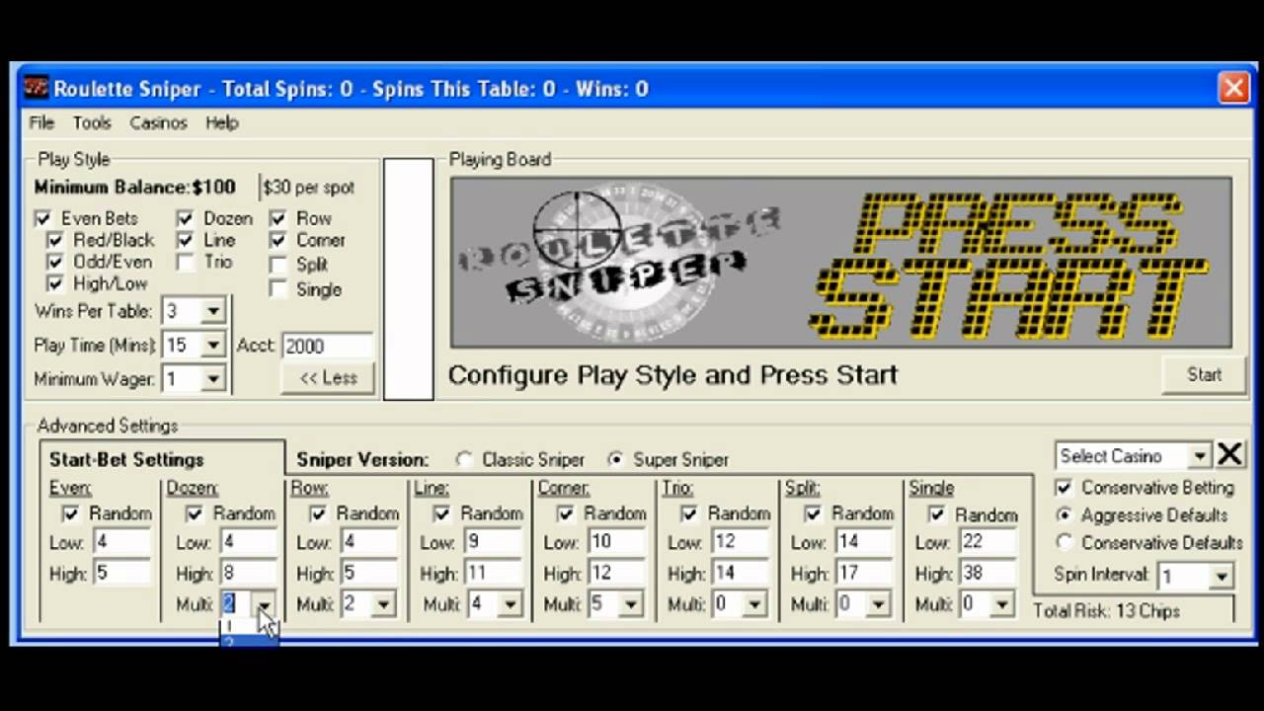Toggle Random checkbox under Single
The width and height of the screenshot is (1264, 711).
[937, 514]
